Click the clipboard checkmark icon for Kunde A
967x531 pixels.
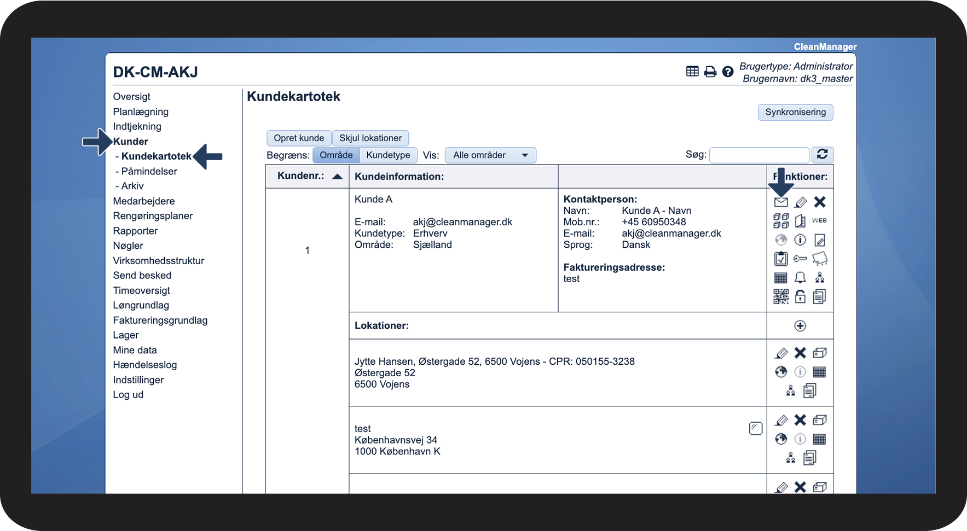click(781, 259)
